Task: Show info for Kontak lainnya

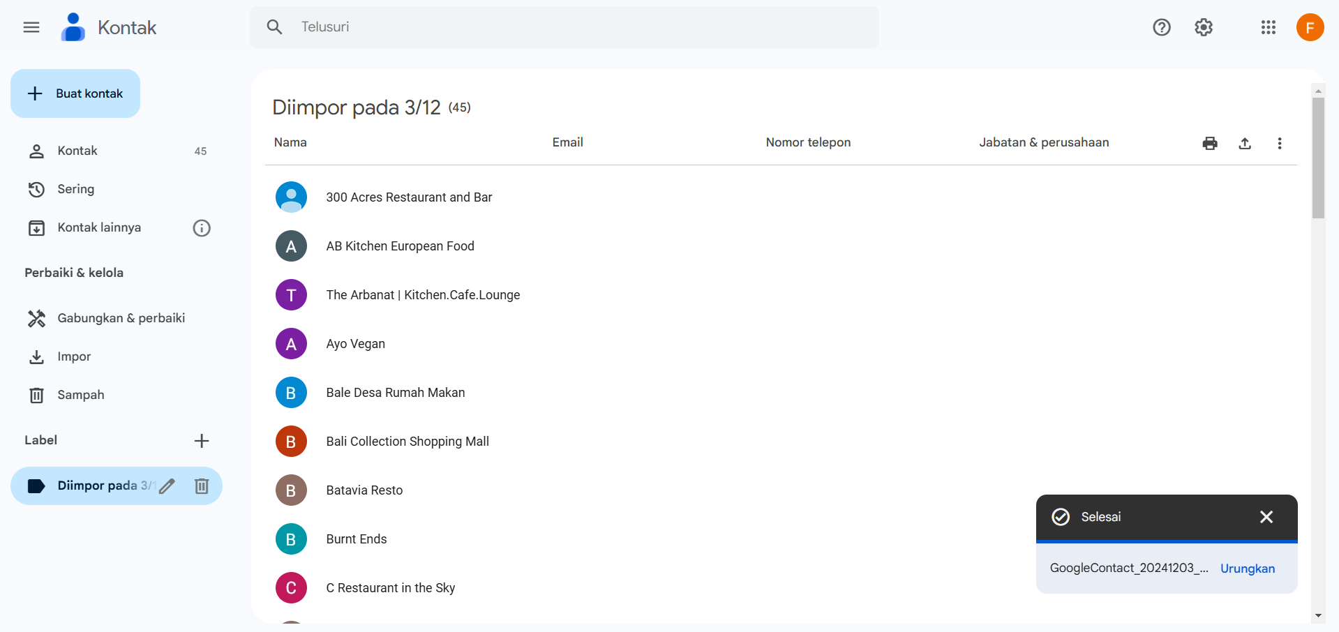Action: click(x=202, y=228)
